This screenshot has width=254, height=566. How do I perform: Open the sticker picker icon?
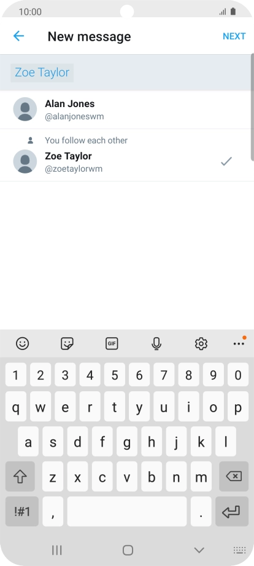67,344
